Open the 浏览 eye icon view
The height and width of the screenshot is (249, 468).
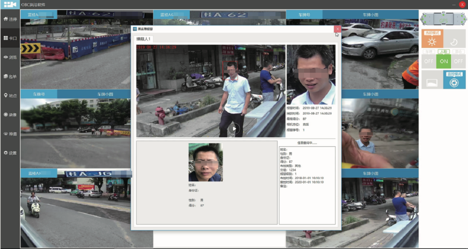tap(10, 57)
